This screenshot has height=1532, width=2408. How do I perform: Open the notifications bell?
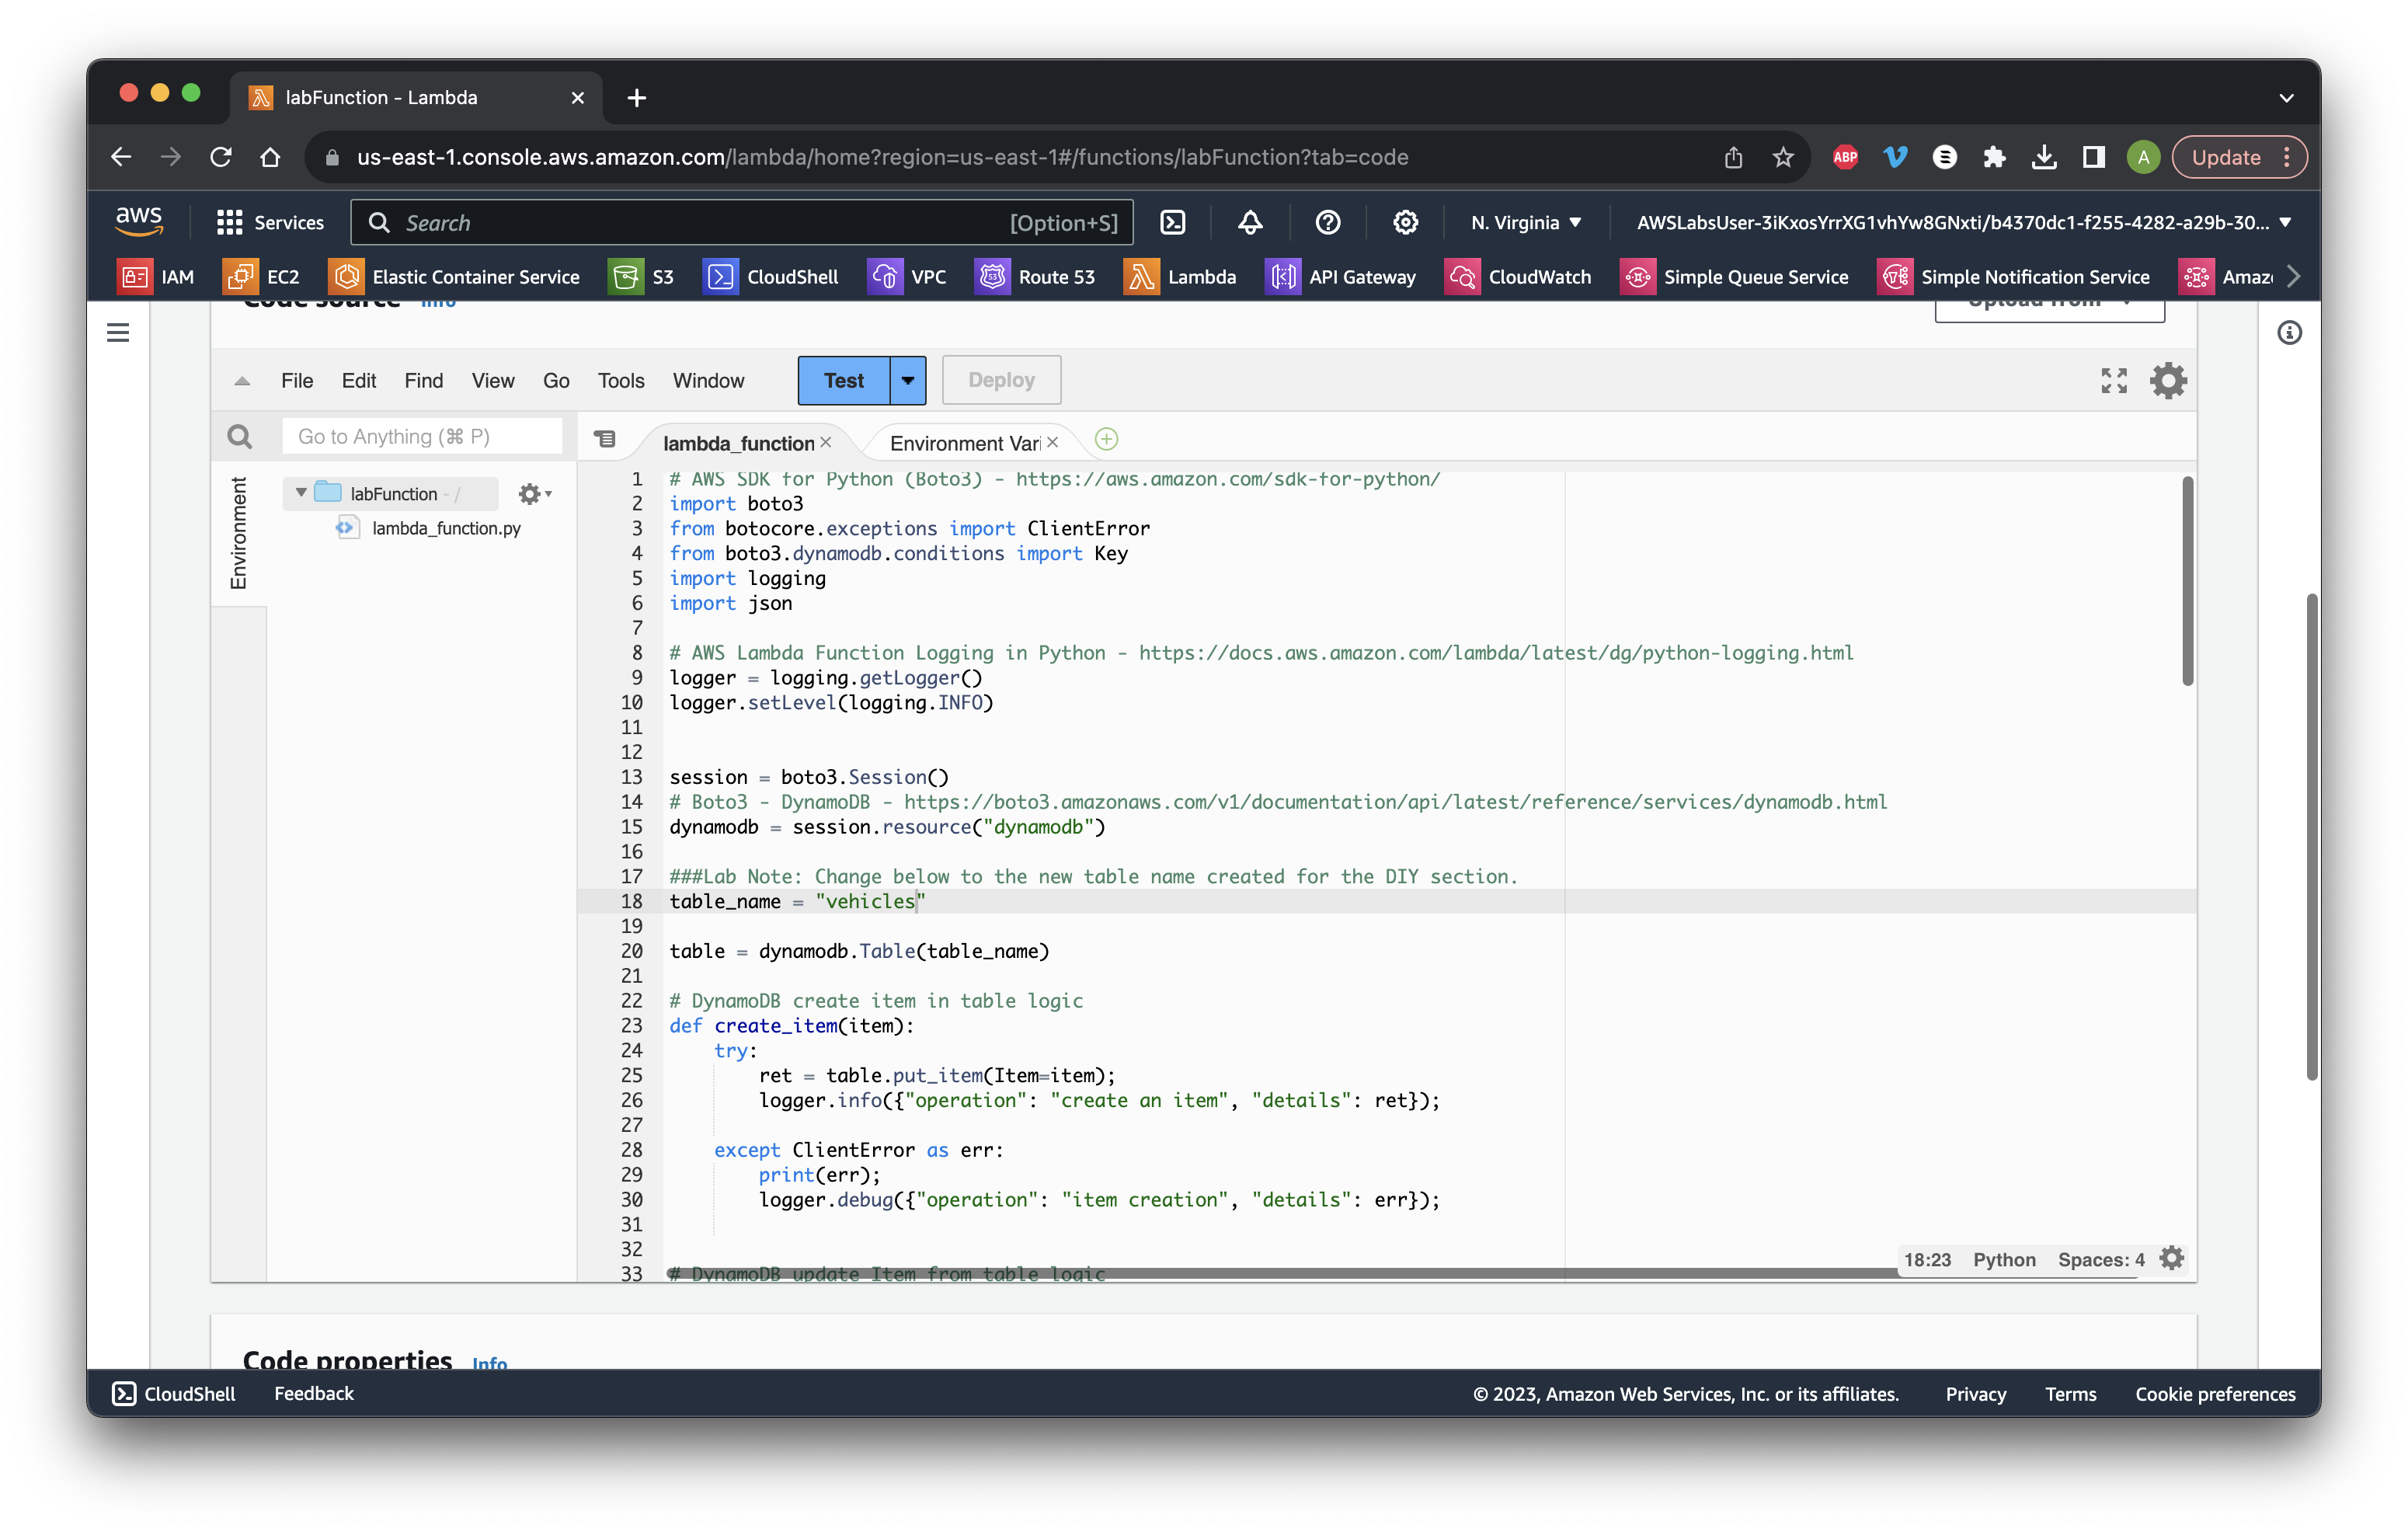(1250, 222)
